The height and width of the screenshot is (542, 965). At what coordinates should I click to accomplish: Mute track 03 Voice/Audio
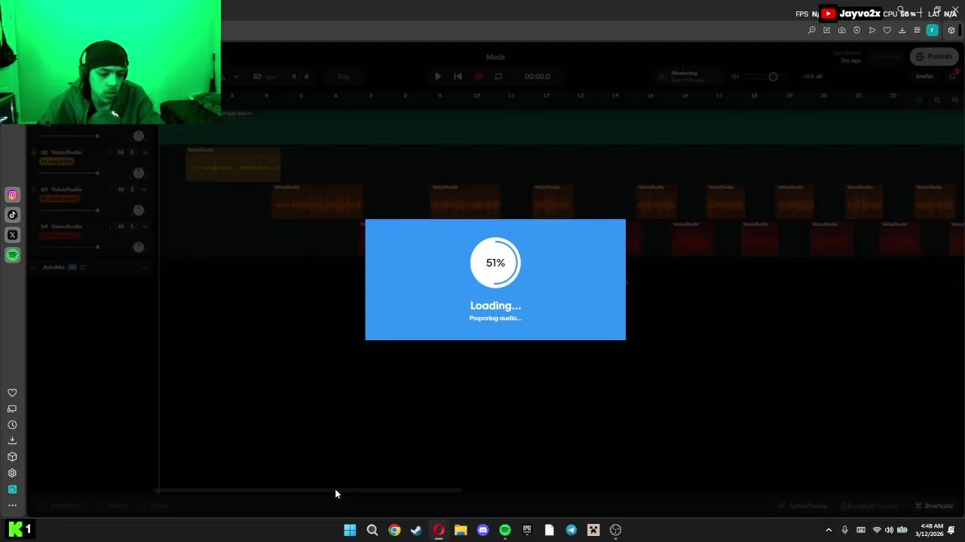click(121, 190)
